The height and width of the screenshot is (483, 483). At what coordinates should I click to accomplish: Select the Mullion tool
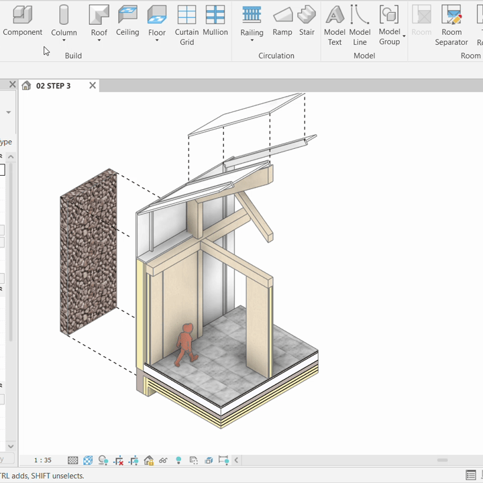tap(215, 20)
